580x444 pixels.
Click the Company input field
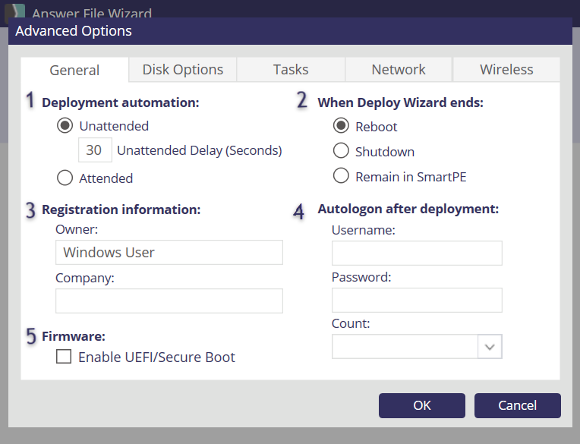pos(169,301)
